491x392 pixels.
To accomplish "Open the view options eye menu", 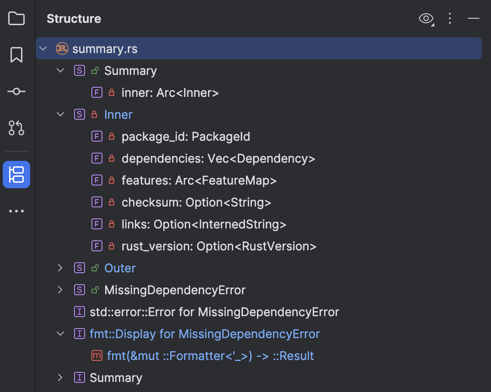I will point(426,19).
